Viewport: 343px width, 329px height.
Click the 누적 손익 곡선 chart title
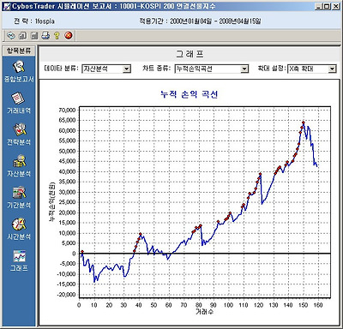coord(190,94)
